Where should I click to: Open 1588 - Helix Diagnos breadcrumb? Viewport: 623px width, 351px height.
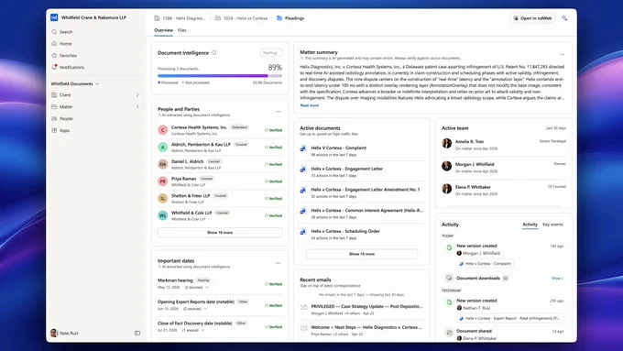(x=180, y=18)
